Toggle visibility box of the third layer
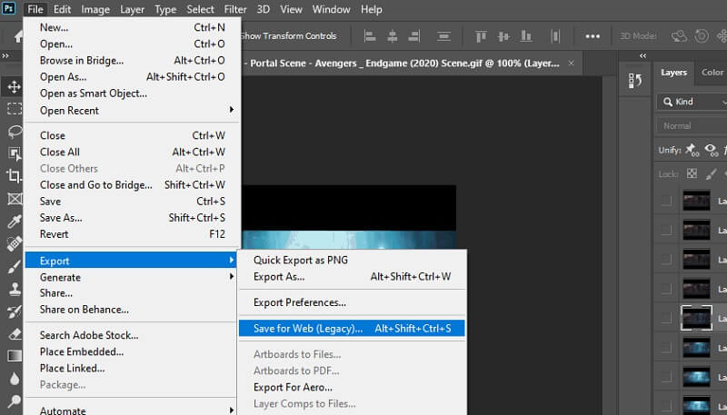 [x=666, y=260]
